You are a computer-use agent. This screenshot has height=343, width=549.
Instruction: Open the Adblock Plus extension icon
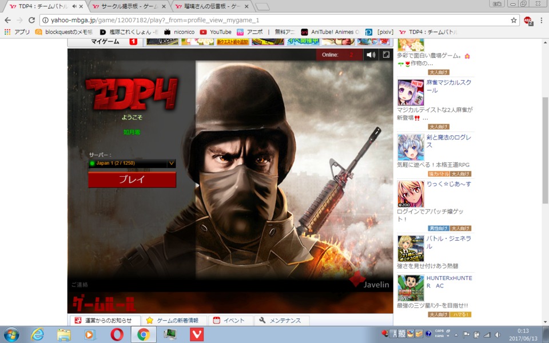coord(528,21)
